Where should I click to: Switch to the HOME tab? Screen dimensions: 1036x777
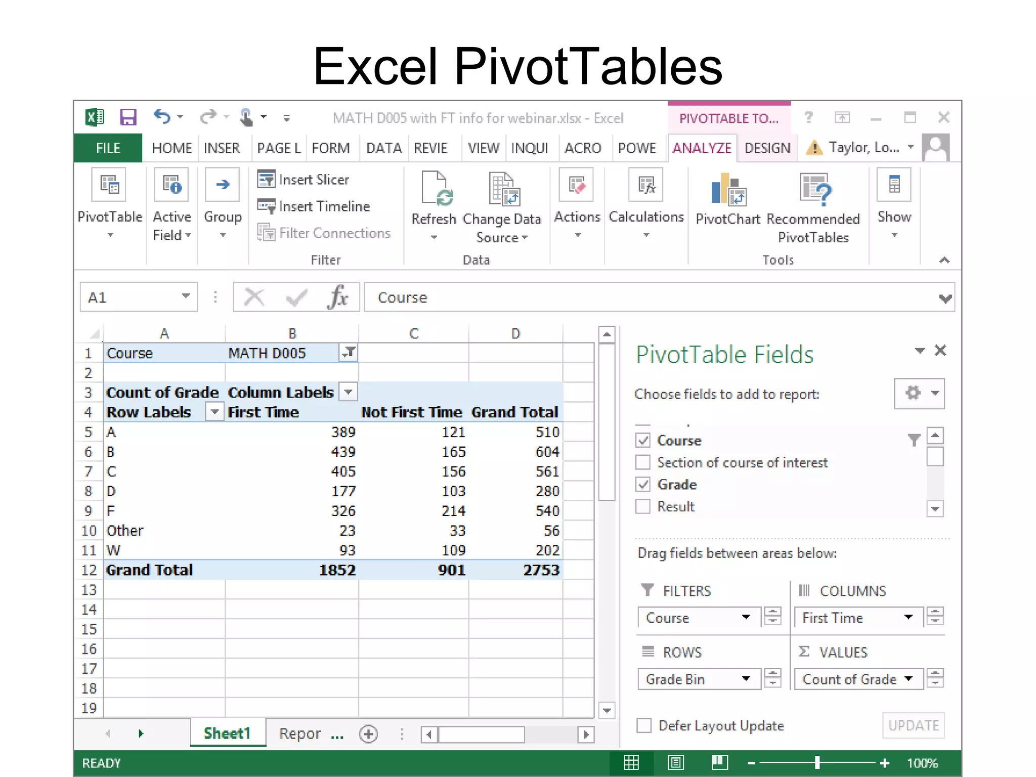(x=171, y=148)
